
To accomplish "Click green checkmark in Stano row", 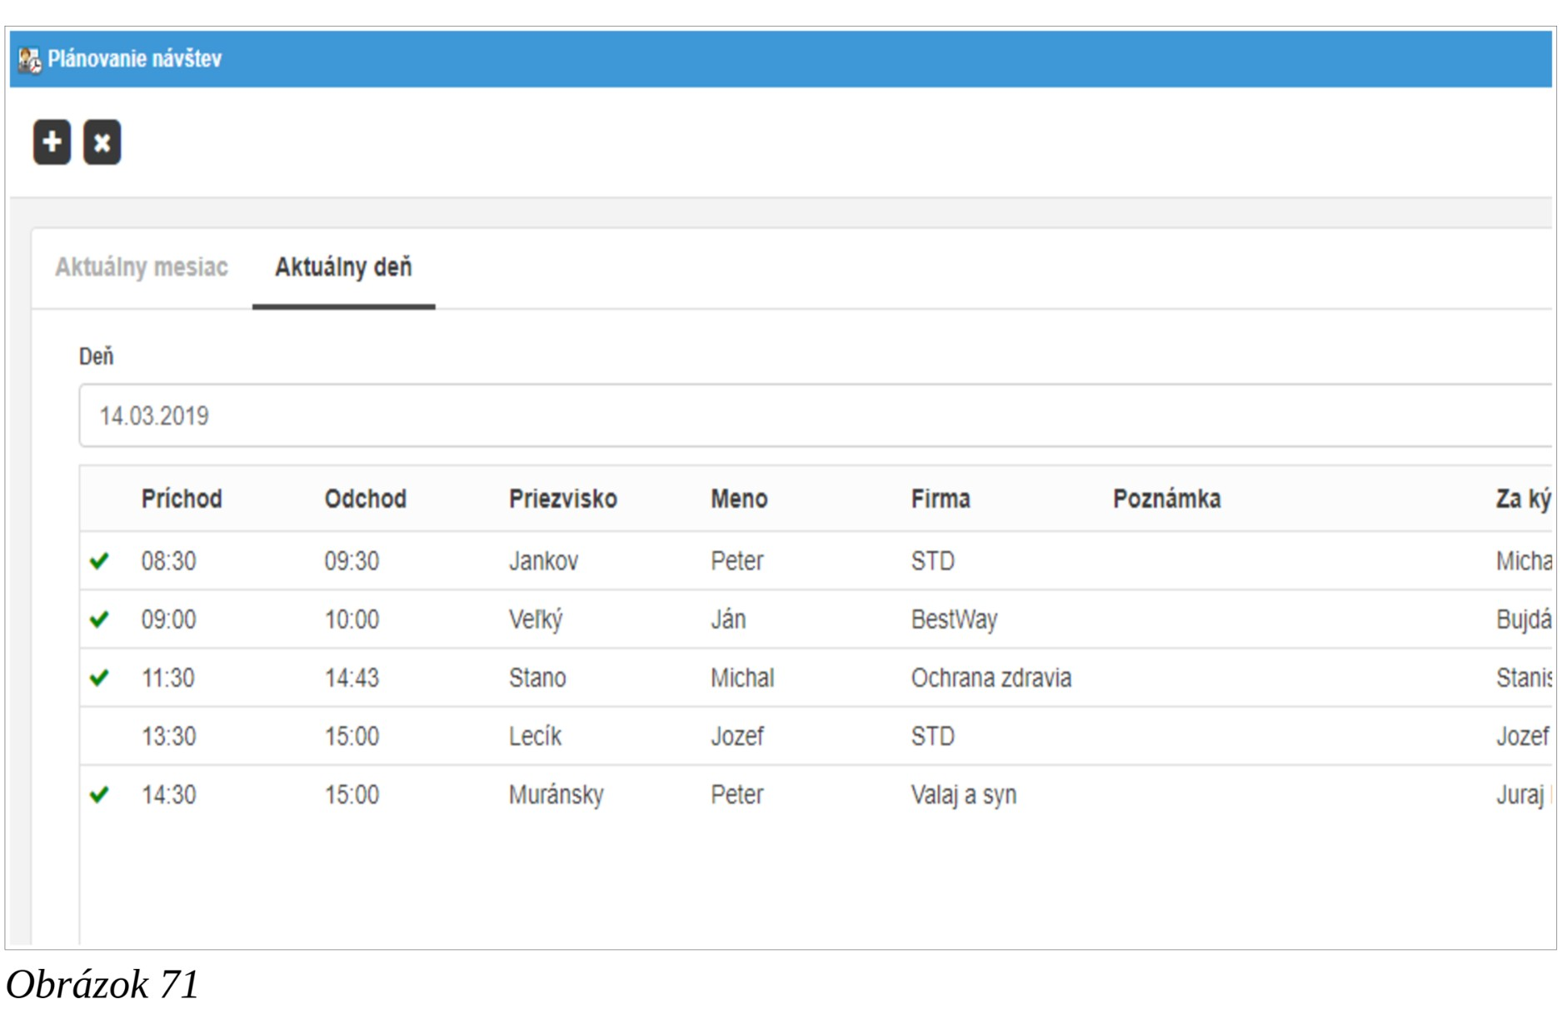I will [x=99, y=678].
